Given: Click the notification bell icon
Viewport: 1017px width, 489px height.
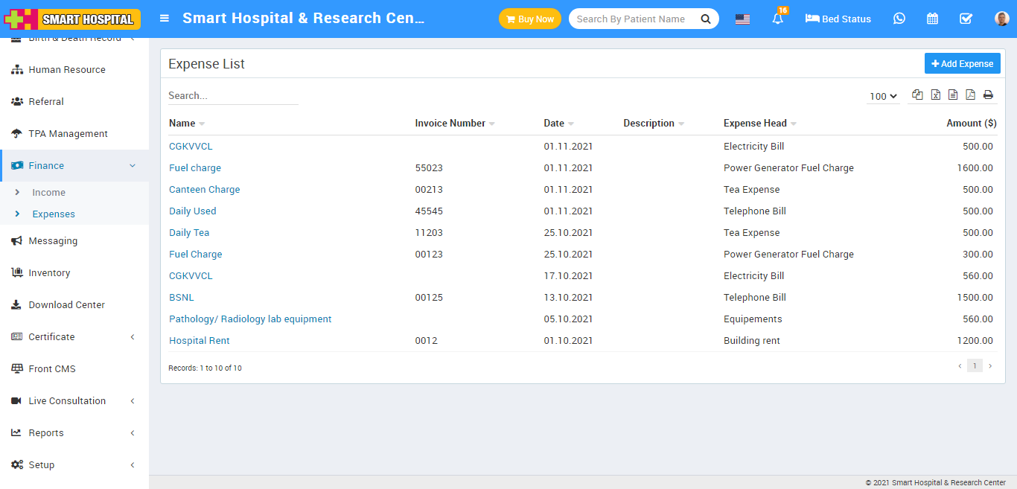Looking at the screenshot, I should (x=778, y=19).
